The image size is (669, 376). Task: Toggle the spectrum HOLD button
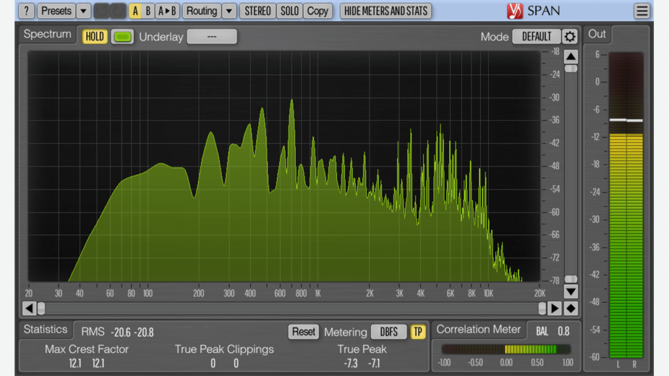[x=95, y=37]
